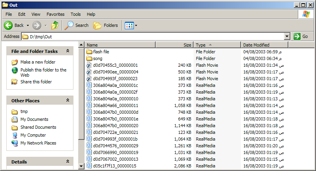Select Flash Movie file d0d70455c3_00000001
Screen dimensions: 316x171
coord(115,65)
